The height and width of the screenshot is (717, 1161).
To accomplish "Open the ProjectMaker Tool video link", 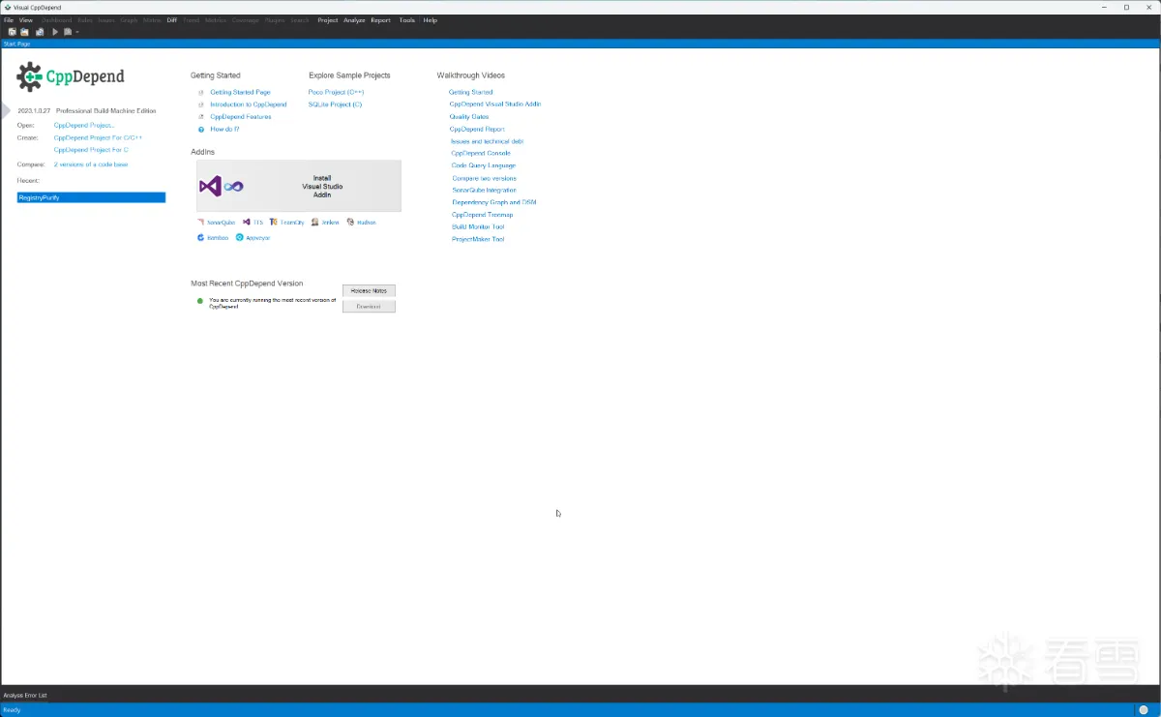I will (x=478, y=239).
